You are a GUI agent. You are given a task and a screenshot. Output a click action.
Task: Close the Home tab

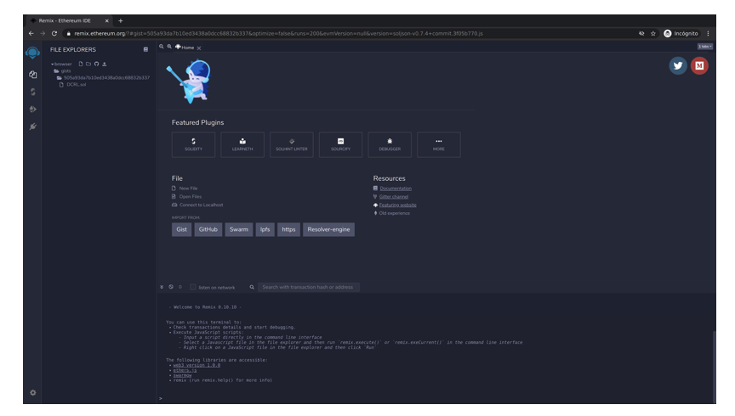tap(199, 48)
